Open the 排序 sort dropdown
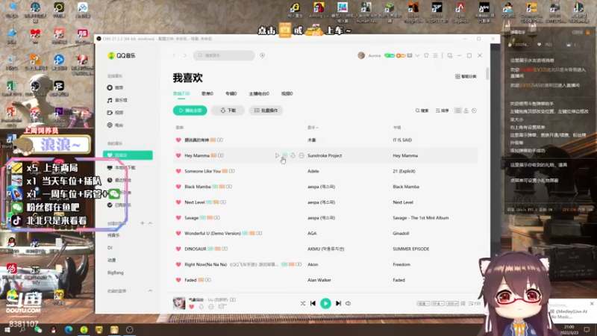 [443, 111]
